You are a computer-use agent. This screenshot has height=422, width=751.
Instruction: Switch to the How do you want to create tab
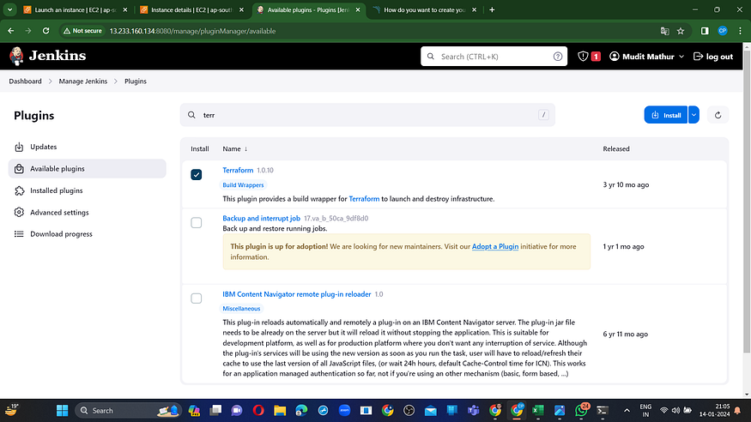(424, 9)
